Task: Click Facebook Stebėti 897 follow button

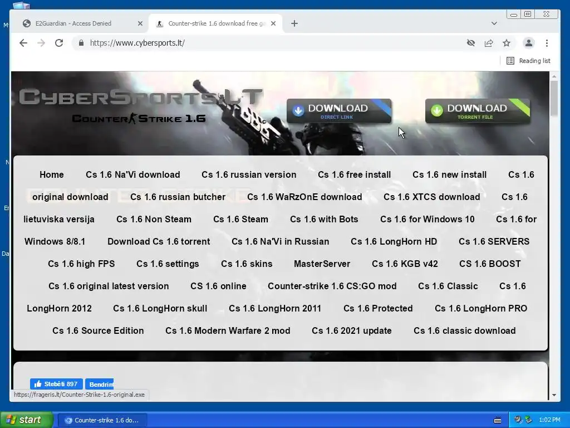Action: pyautogui.click(x=56, y=384)
